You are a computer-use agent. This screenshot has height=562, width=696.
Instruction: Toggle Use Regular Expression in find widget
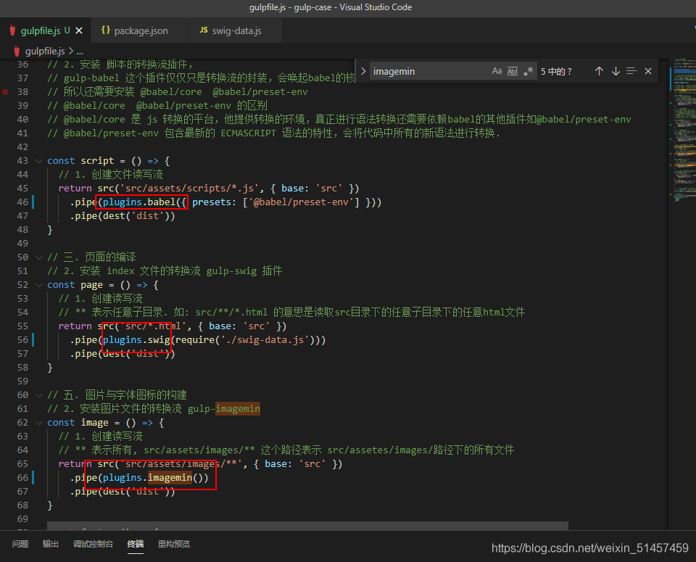(528, 71)
